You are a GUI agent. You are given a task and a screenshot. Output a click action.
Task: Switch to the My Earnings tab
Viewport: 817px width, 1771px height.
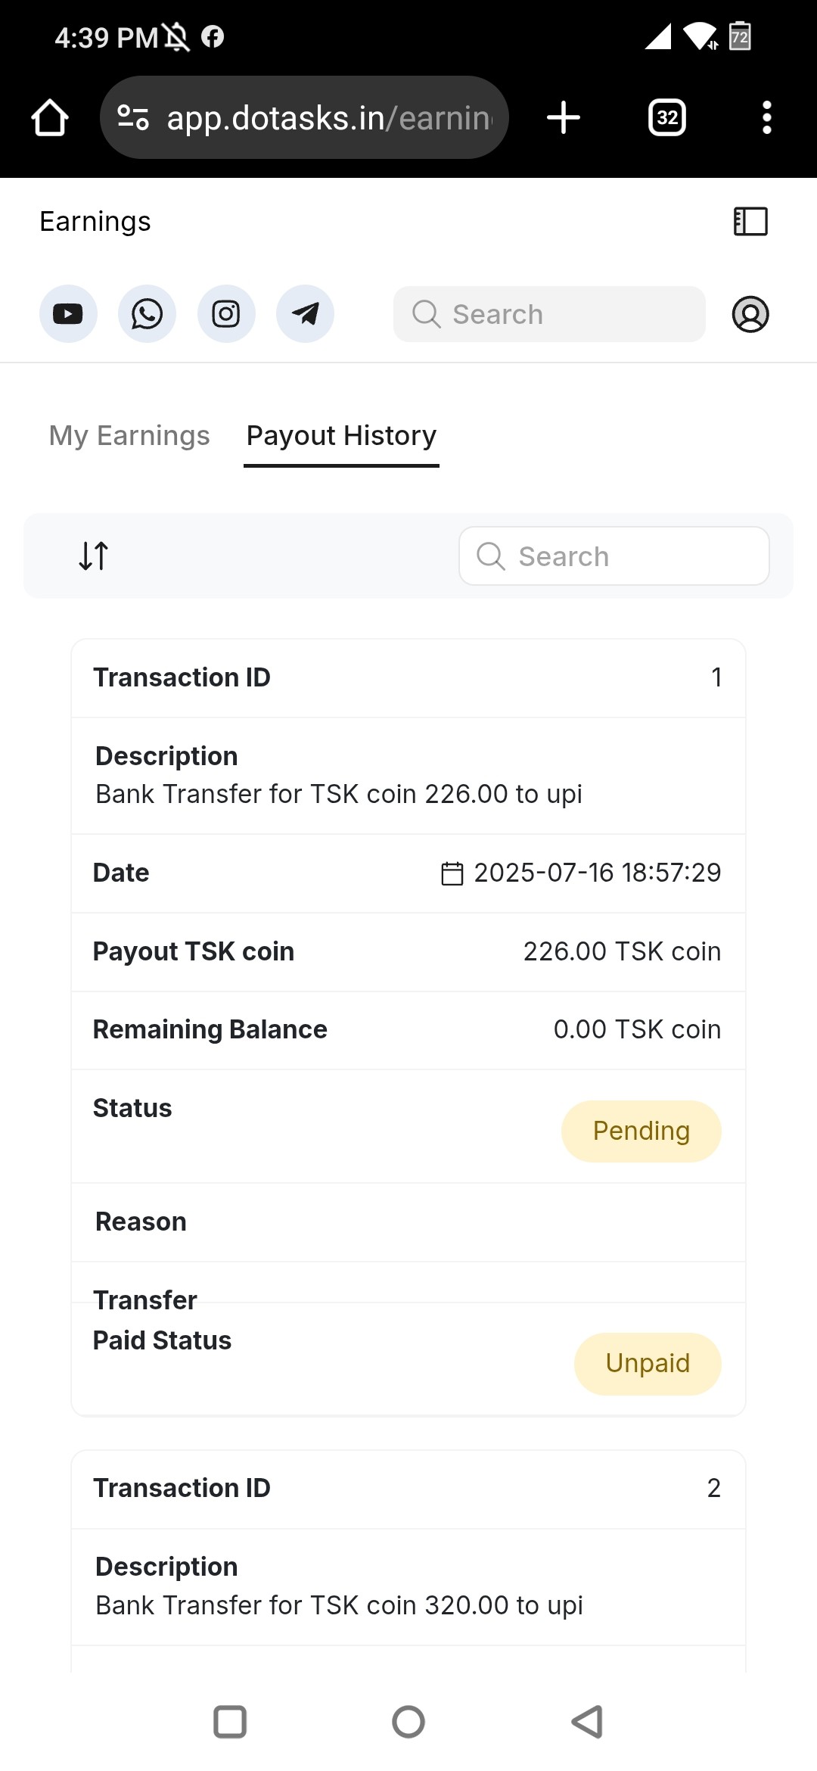[129, 436]
